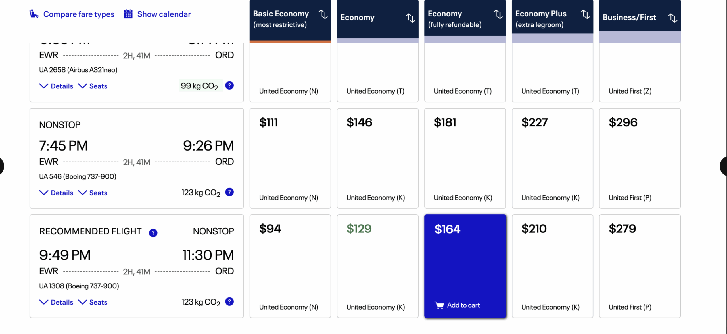Expand Seats for UA 546 flight
Image resolution: width=727 pixels, height=334 pixels.
click(x=93, y=193)
